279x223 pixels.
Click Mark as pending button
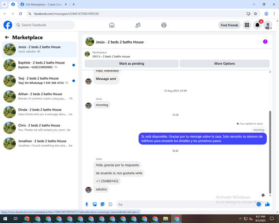(x=132, y=64)
